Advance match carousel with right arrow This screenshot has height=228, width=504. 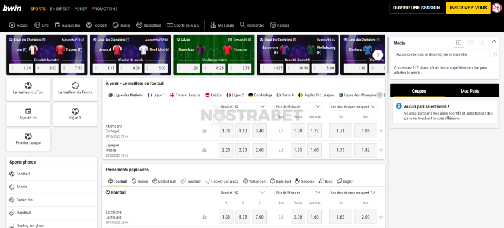pyautogui.click(x=378, y=55)
